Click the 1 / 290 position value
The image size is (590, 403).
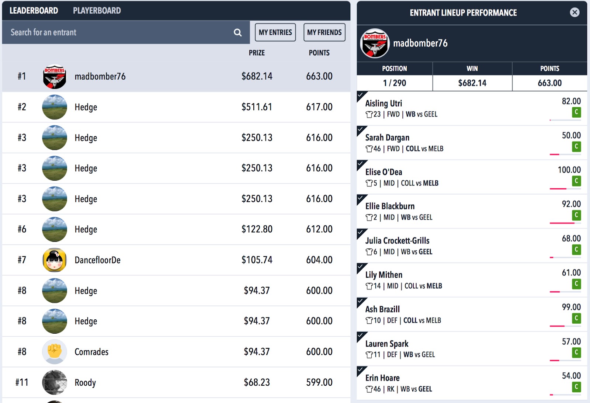coord(395,83)
